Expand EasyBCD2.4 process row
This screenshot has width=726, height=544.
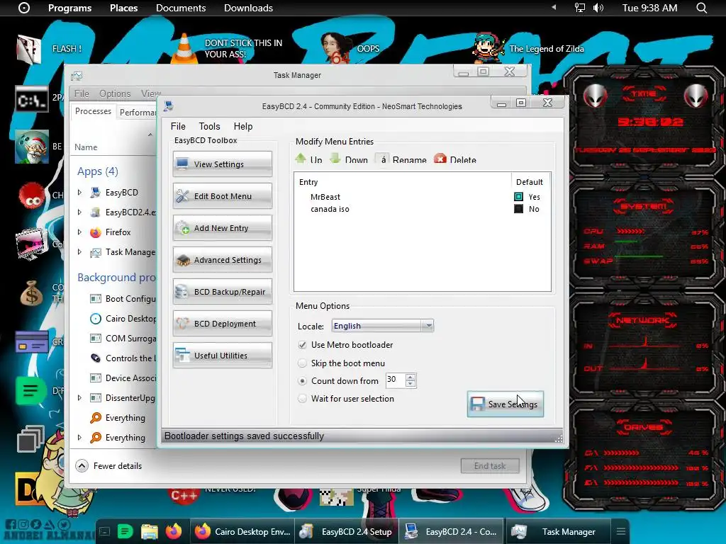79,212
